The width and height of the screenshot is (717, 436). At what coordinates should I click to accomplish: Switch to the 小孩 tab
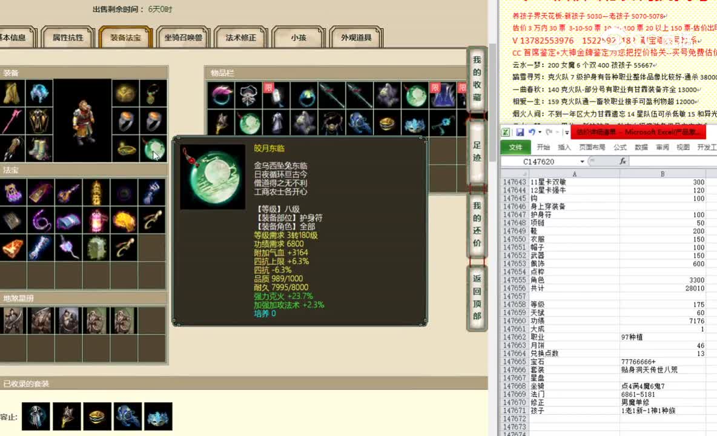[x=298, y=38]
